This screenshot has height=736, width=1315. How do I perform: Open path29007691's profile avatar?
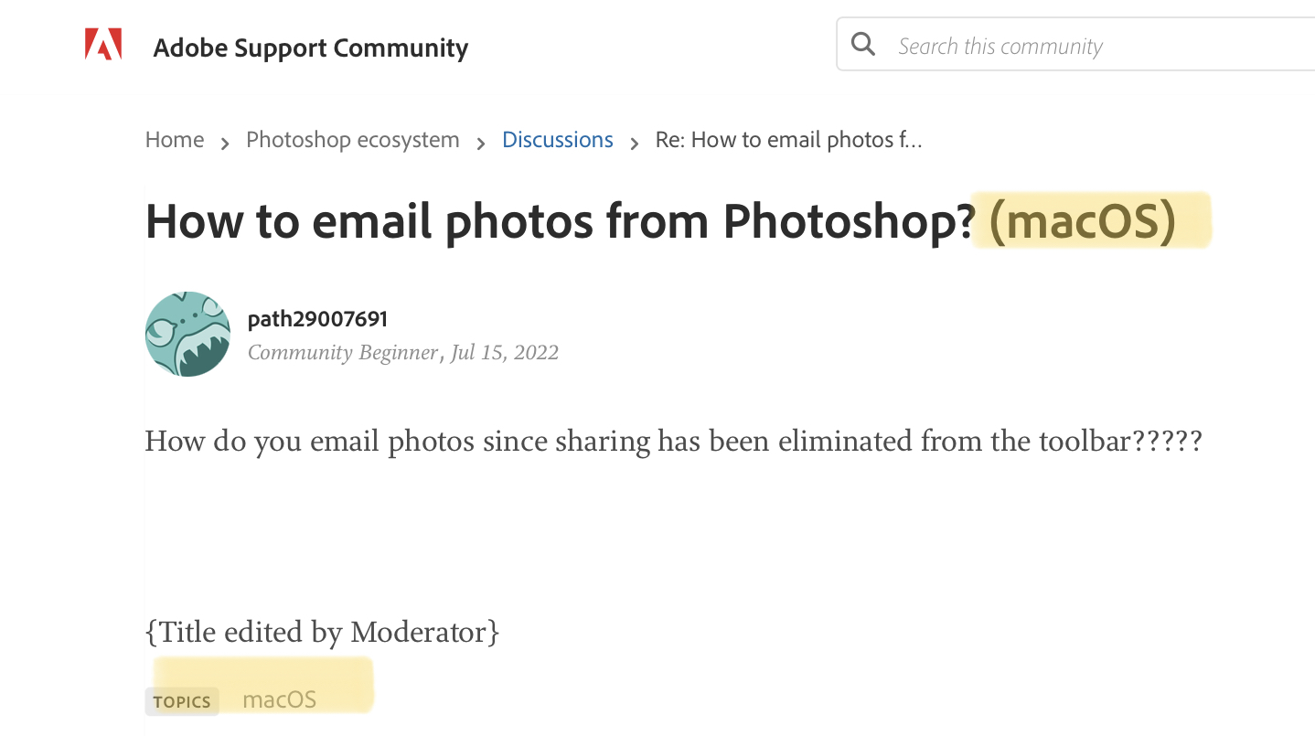click(x=187, y=335)
